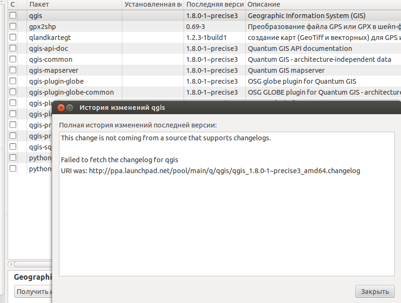The height and width of the screenshot is (303, 401).
Task: Check the qgis-common package checkbox
Action: pos(13,59)
